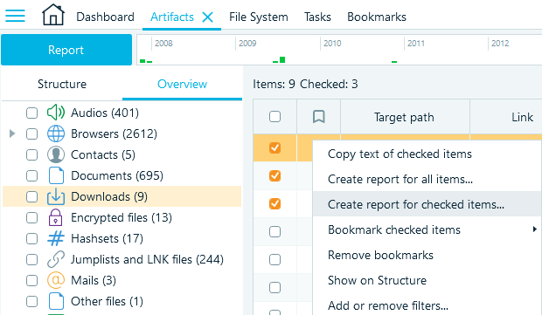Image resolution: width=542 pixels, height=315 pixels.
Task: Switch to the File System tab
Action: [259, 17]
